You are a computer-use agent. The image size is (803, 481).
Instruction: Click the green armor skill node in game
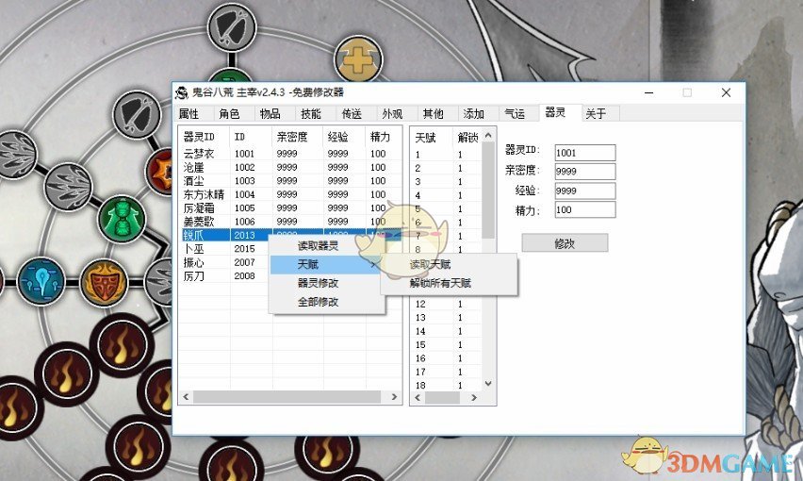coord(122,219)
